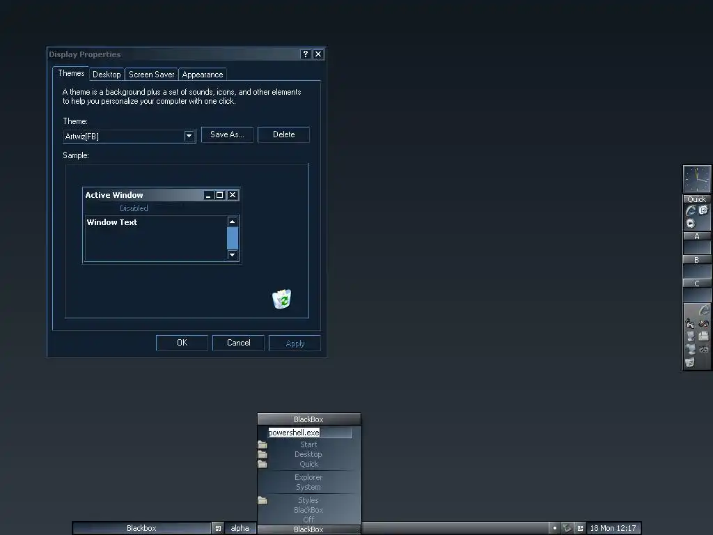
Task: Click the blue scrollbar thumb in sample
Action: pos(233,238)
